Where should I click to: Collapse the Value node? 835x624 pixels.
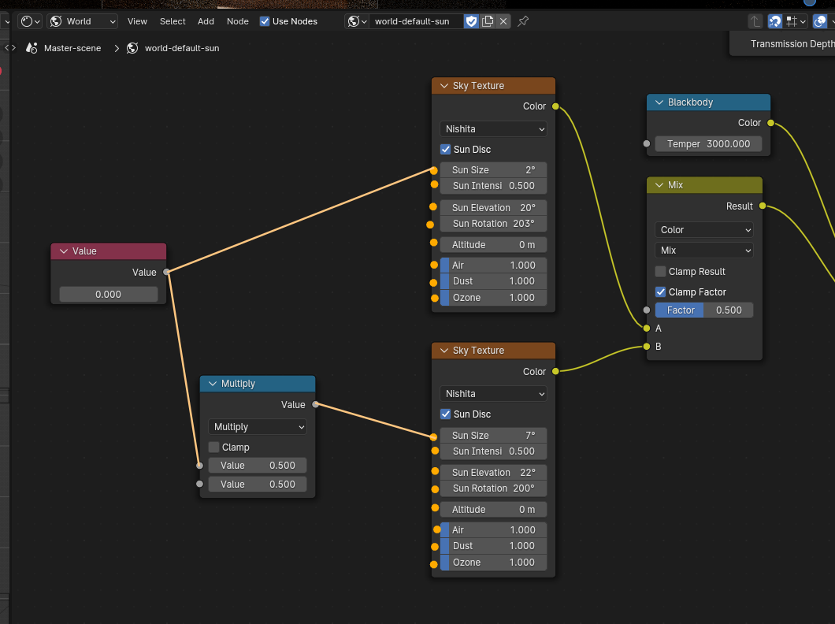click(x=64, y=251)
